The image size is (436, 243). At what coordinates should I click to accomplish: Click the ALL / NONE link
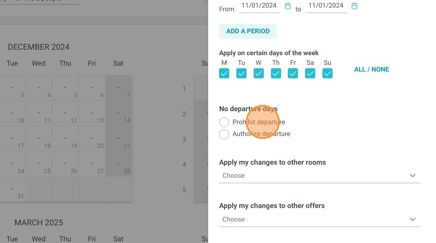(371, 69)
